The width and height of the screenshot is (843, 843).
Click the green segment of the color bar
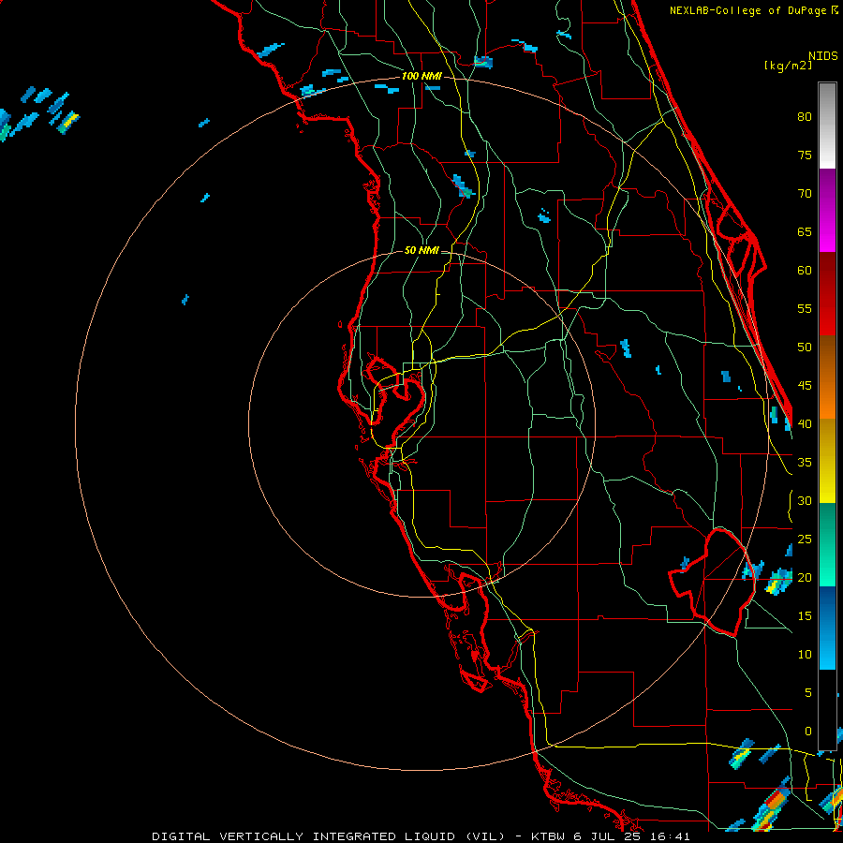pyautogui.click(x=827, y=544)
